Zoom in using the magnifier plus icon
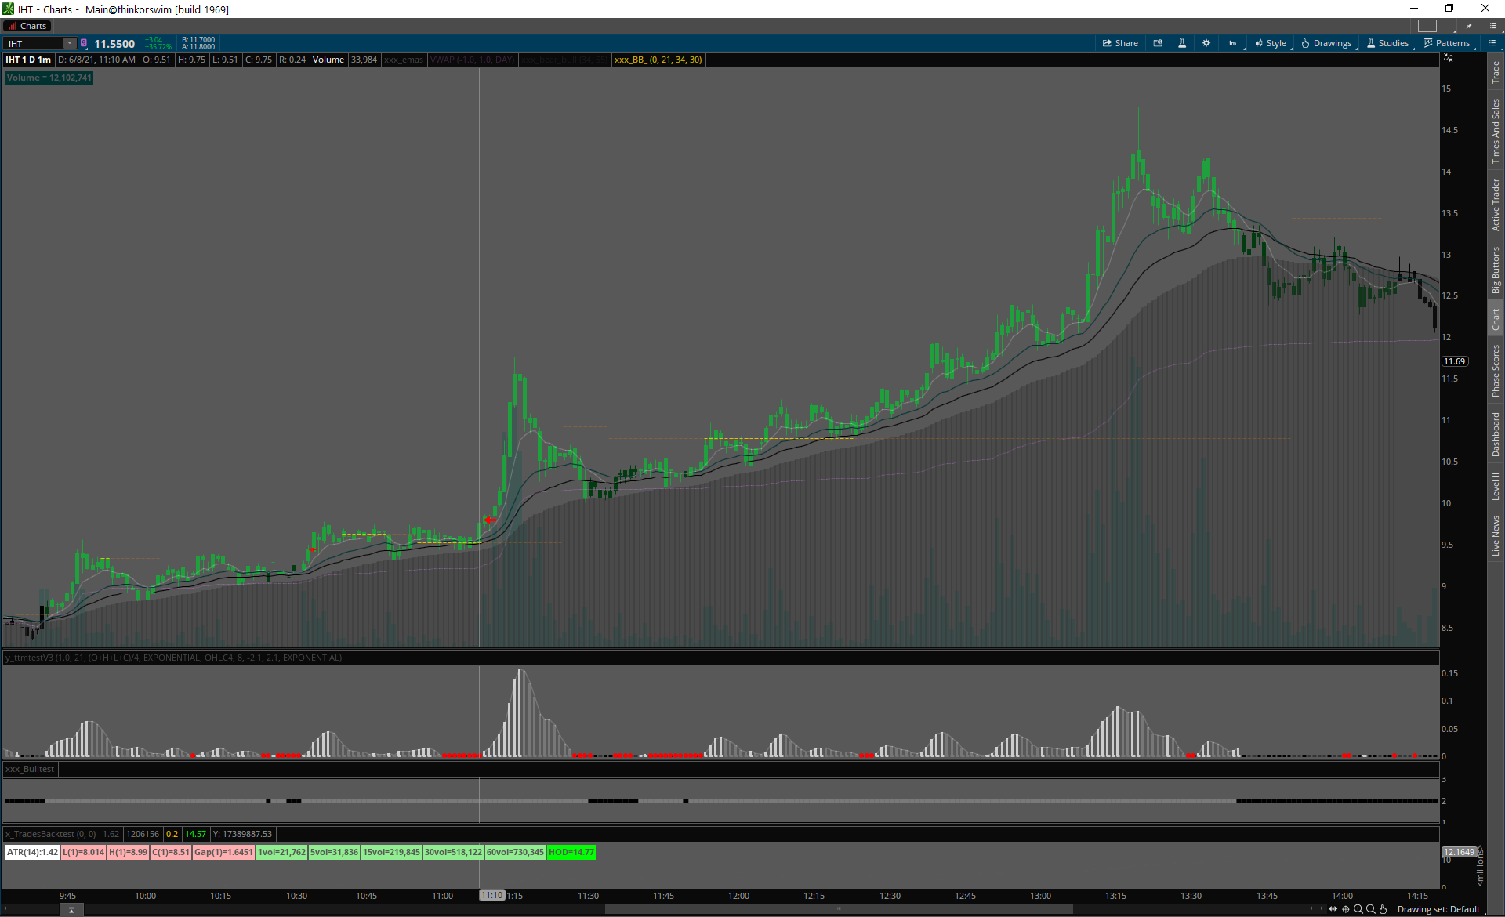 coord(1358,909)
